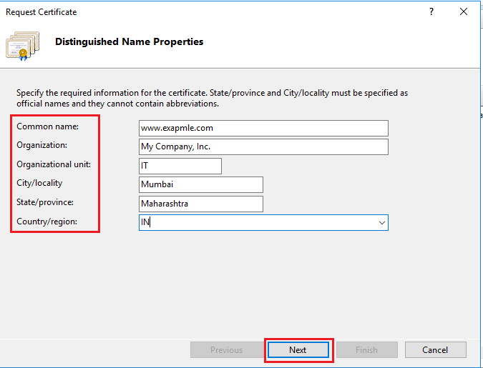Expand the Country/region dropdown arrow
This screenshot has height=368, width=483.
381,222
